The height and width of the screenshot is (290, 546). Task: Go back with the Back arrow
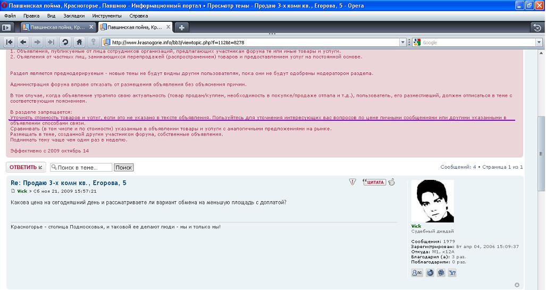click(23, 42)
